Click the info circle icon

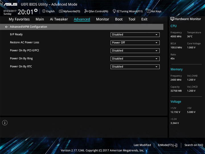[x=5, y=123]
